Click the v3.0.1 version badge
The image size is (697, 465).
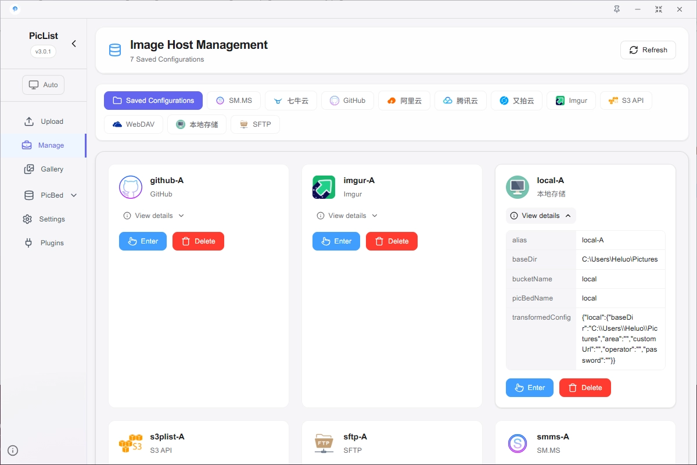coord(44,51)
